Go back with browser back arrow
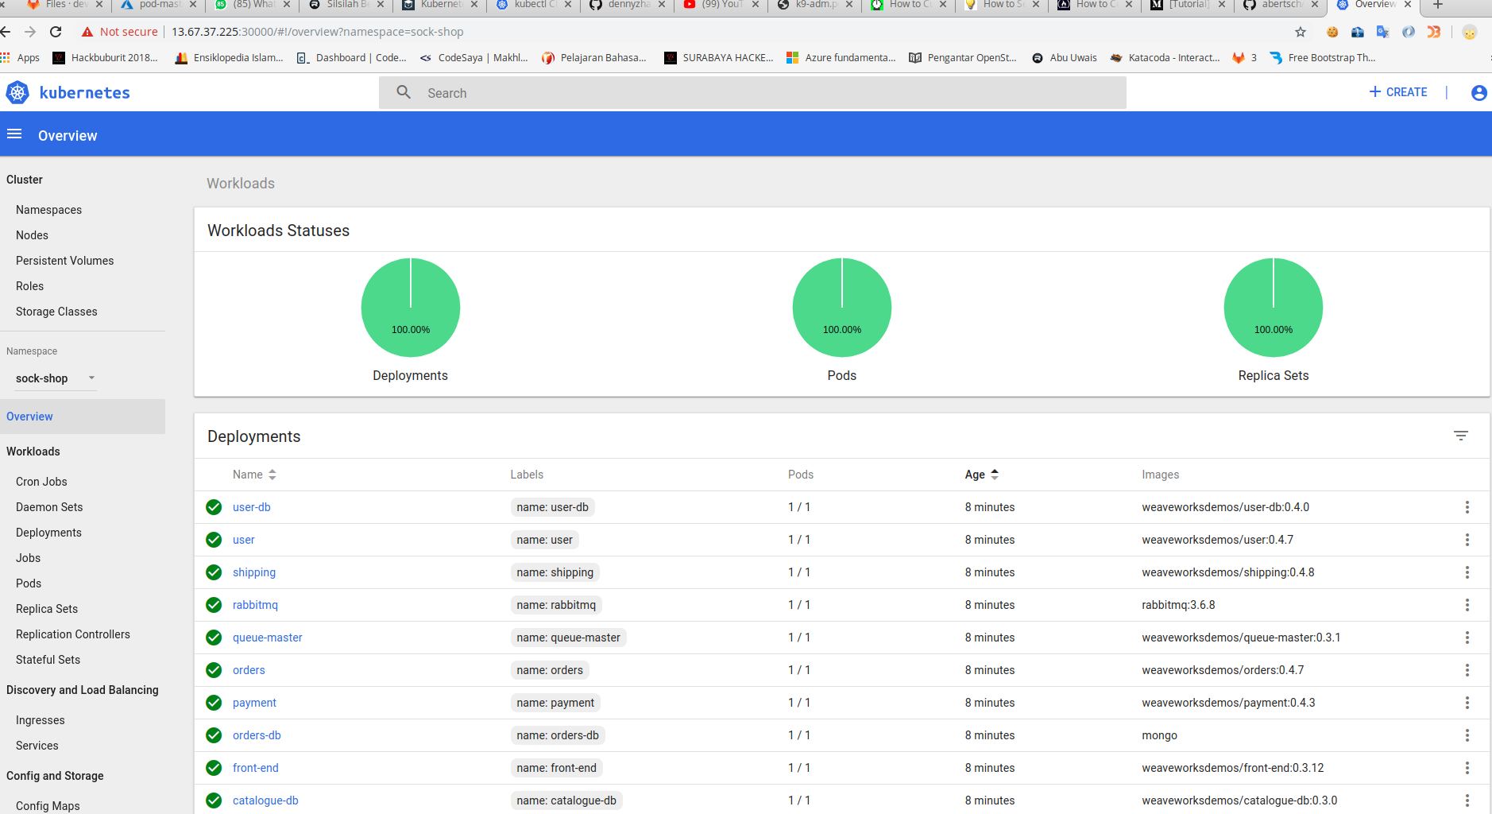Screen dimensions: 1492x814 point(6,32)
